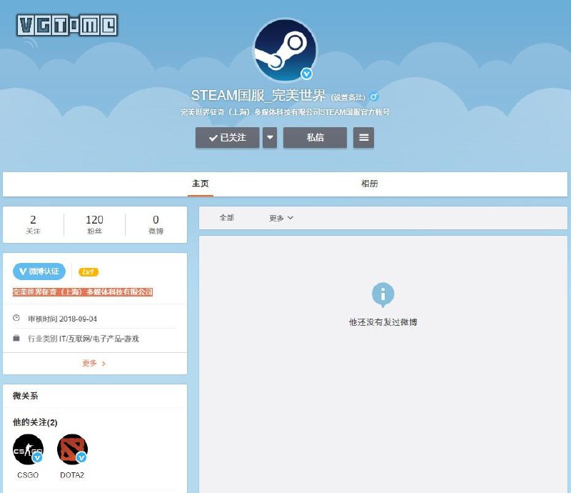Click the info icon above empty message
The height and width of the screenshot is (493, 571).
click(x=383, y=294)
